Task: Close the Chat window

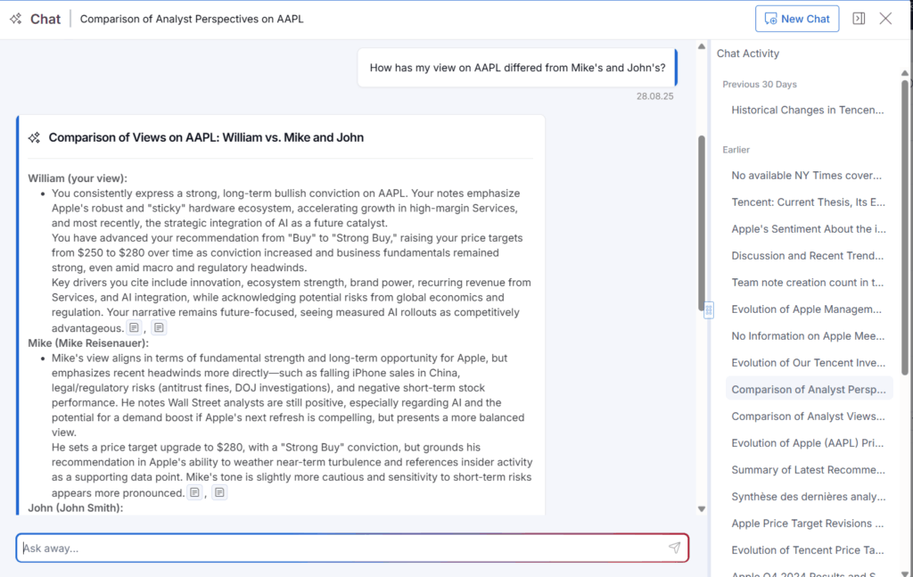Action: [885, 19]
